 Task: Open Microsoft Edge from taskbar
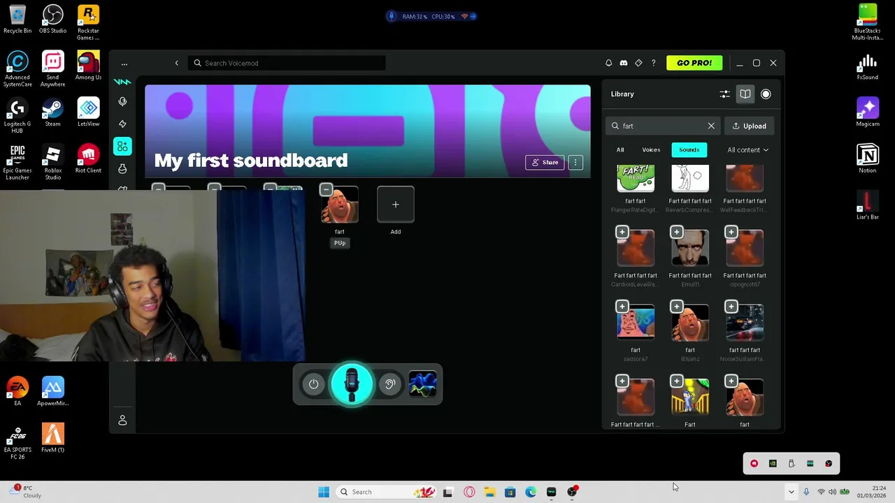[531, 492]
